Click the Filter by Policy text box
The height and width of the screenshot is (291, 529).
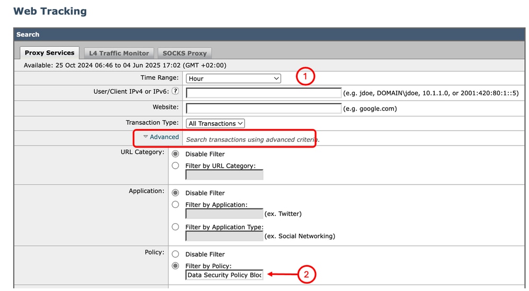[225, 275]
